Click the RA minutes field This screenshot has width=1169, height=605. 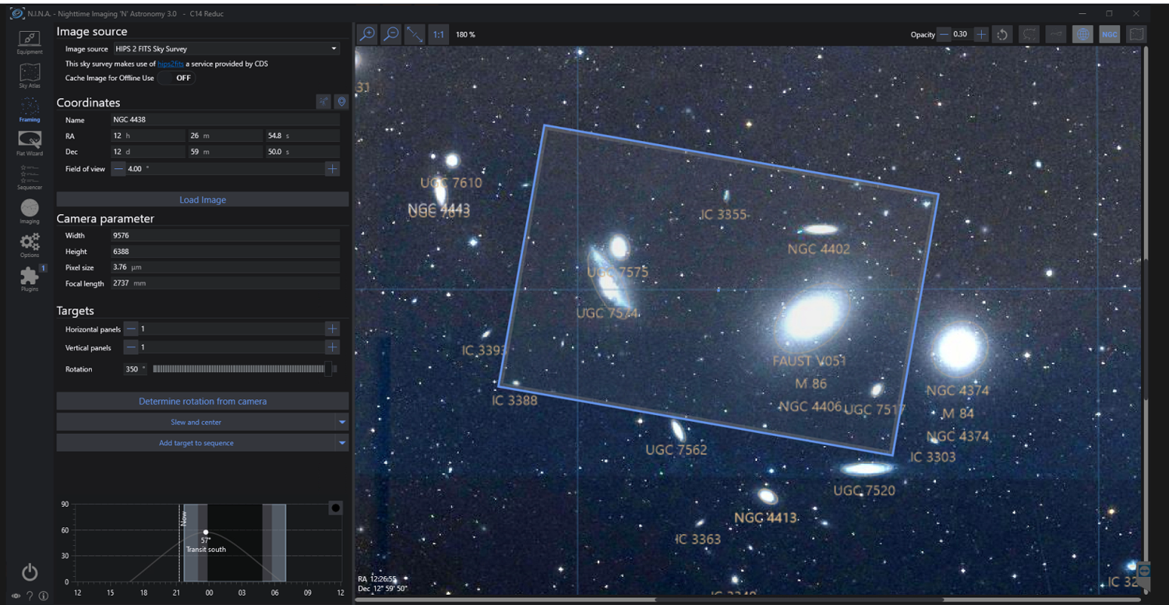225,135
